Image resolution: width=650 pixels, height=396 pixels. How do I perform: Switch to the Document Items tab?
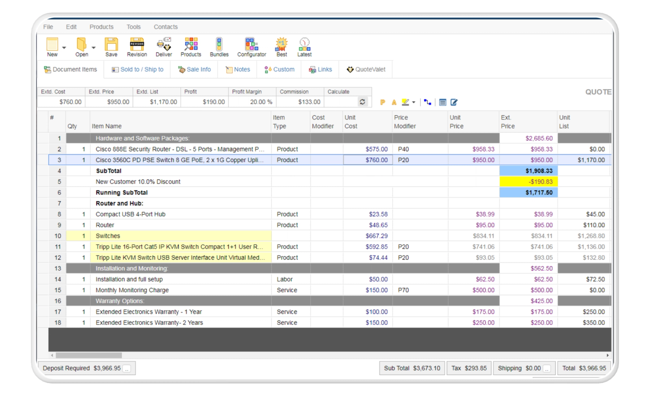[70, 69]
